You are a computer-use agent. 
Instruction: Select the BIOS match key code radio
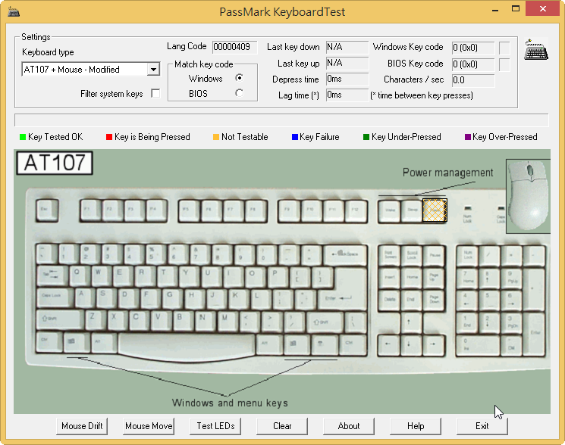click(x=239, y=93)
